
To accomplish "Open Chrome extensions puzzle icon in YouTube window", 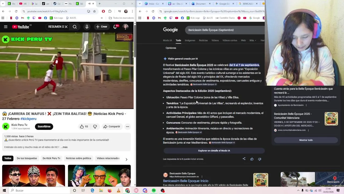I will click(110, 11).
